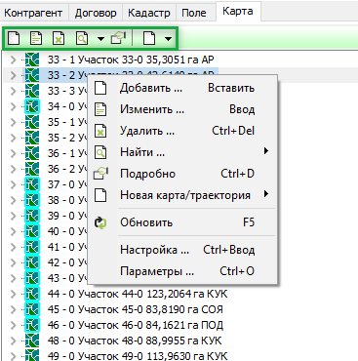The width and height of the screenshot is (358, 361).
Task: Click the Обновить refresh icon in the menu
Action: [100, 223]
